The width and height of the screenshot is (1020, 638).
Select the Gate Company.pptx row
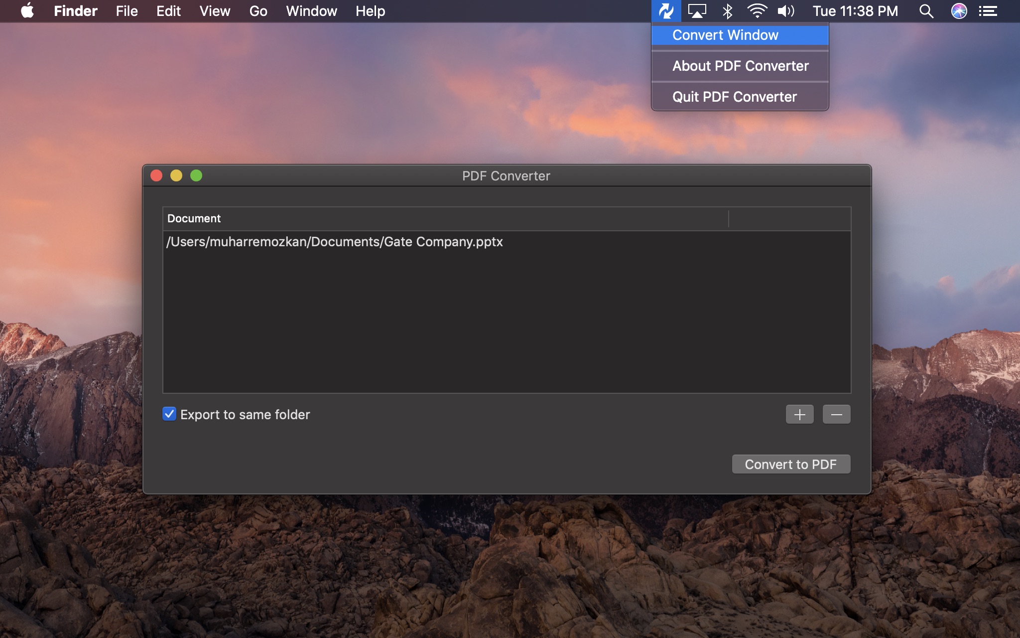pyautogui.click(x=507, y=242)
